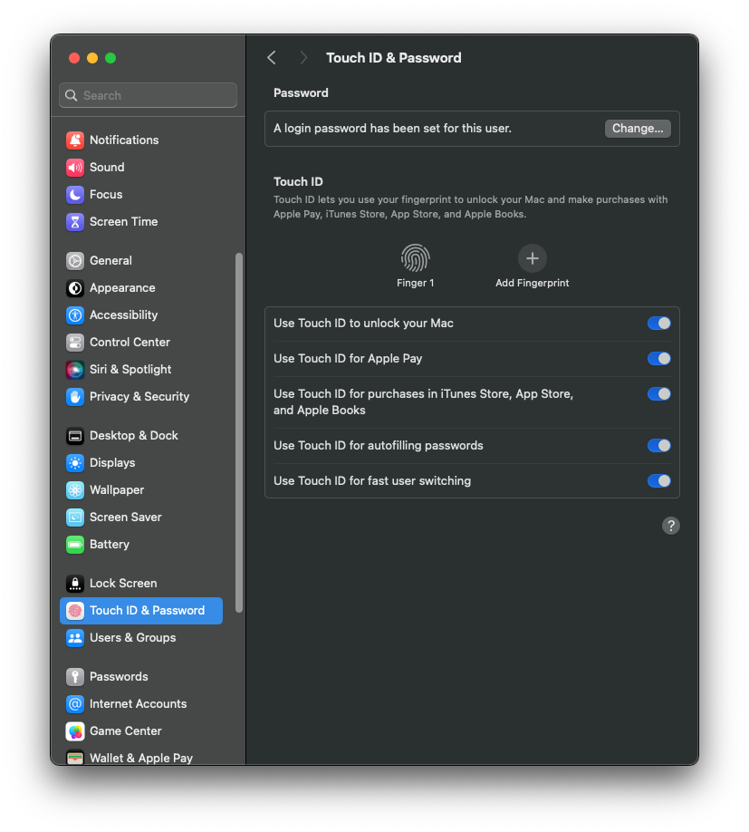This screenshot has height=832, width=749.
Task: Select the Finger 1 fingerprint icon
Action: [415, 258]
